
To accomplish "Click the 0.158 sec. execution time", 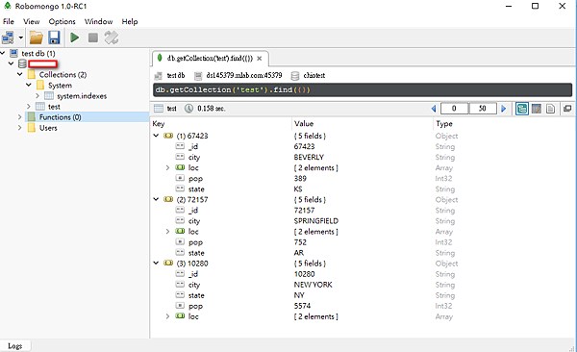I will [x=212, y=109].
